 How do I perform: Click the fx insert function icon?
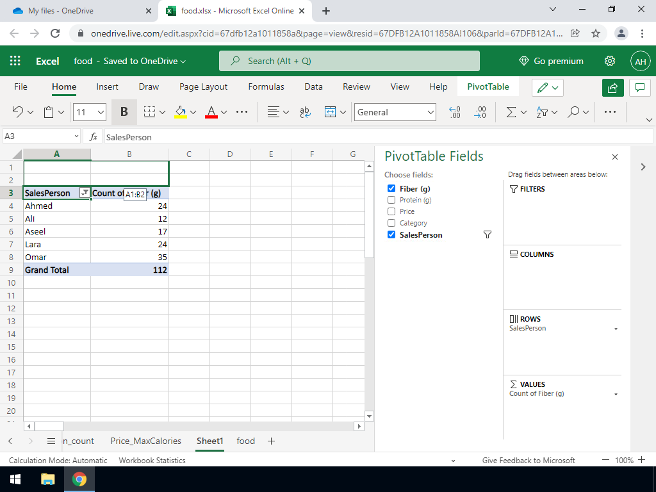click(94, 136)
